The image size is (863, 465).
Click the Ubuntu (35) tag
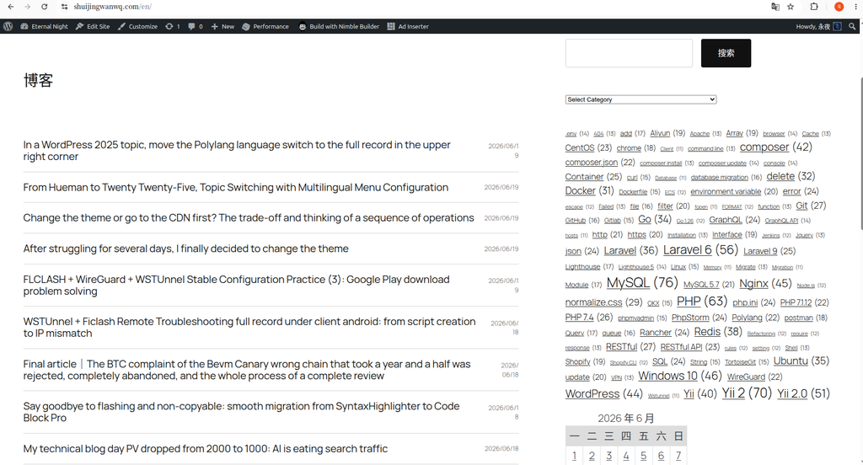801,361
